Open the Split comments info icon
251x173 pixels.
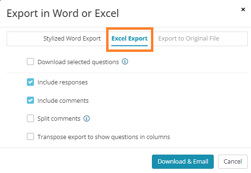point(87,118)
